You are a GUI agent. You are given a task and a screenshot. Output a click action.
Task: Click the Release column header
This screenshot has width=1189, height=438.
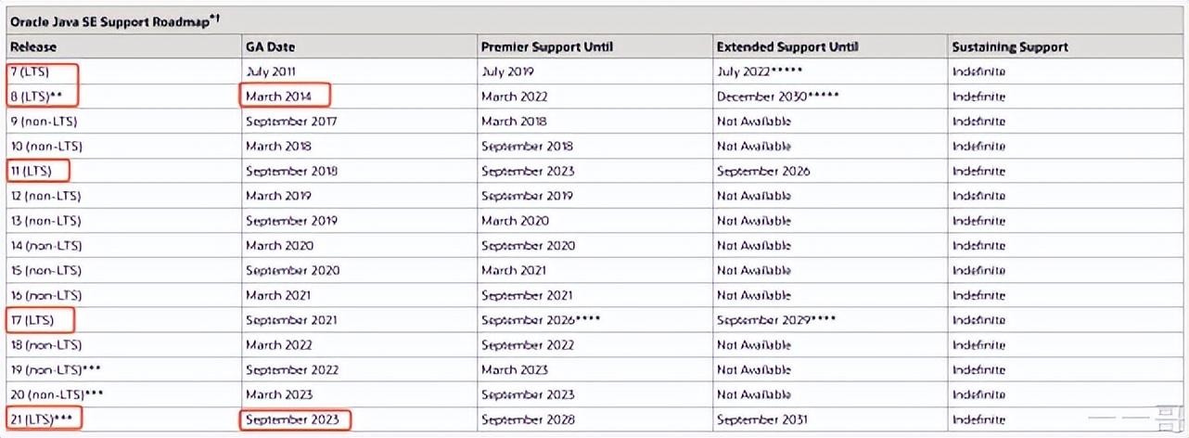(33, 46)
